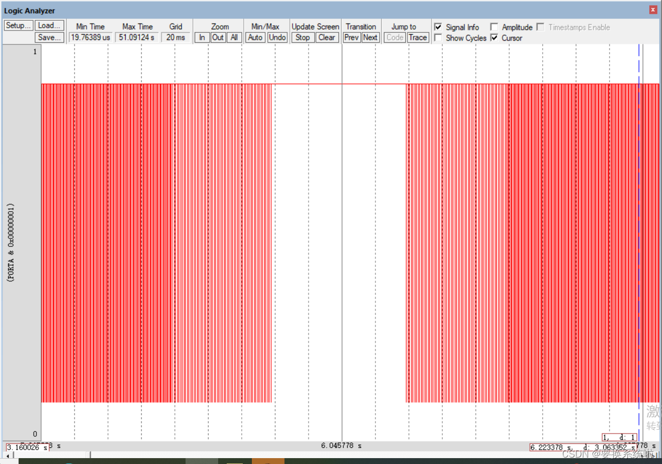This screenshot has height=464, width=662.
Task: Clear the logic analyzer screen
Action: coord(327,37)
